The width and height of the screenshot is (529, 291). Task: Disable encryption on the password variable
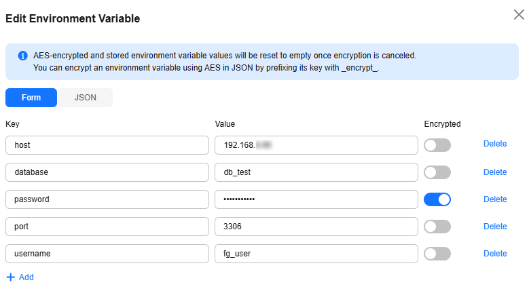pyautogui.click(x=437, y=199)
